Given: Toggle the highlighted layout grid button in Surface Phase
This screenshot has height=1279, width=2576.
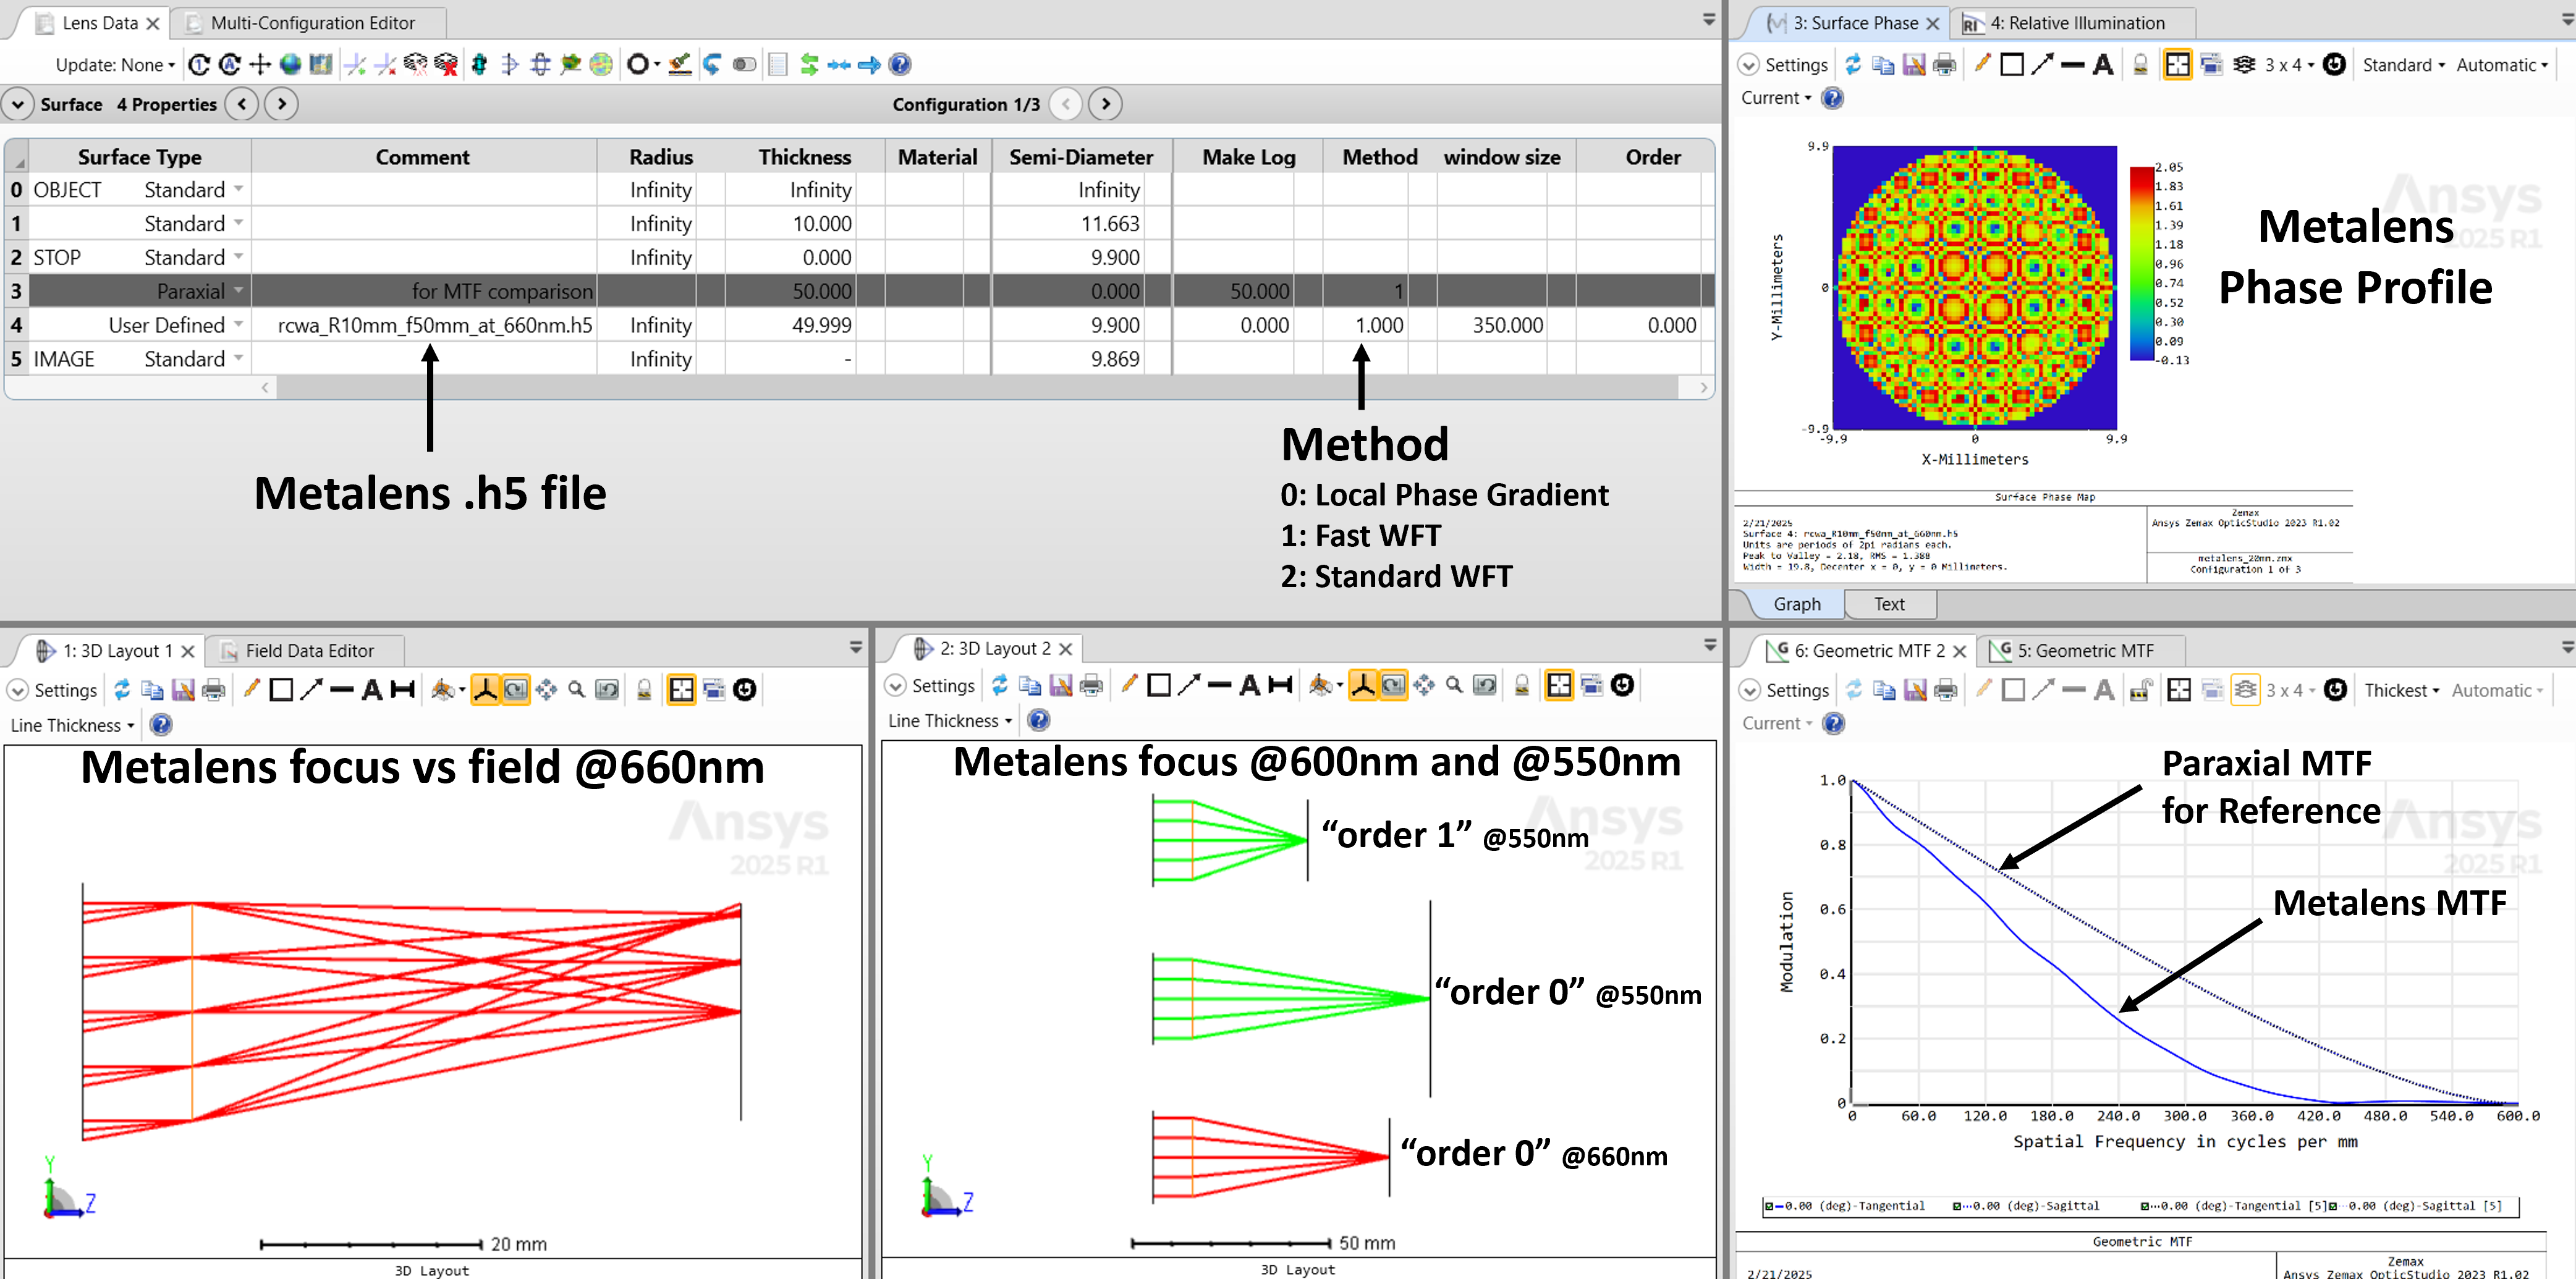Looking at the screenshot, I should tap(2177, 65).
